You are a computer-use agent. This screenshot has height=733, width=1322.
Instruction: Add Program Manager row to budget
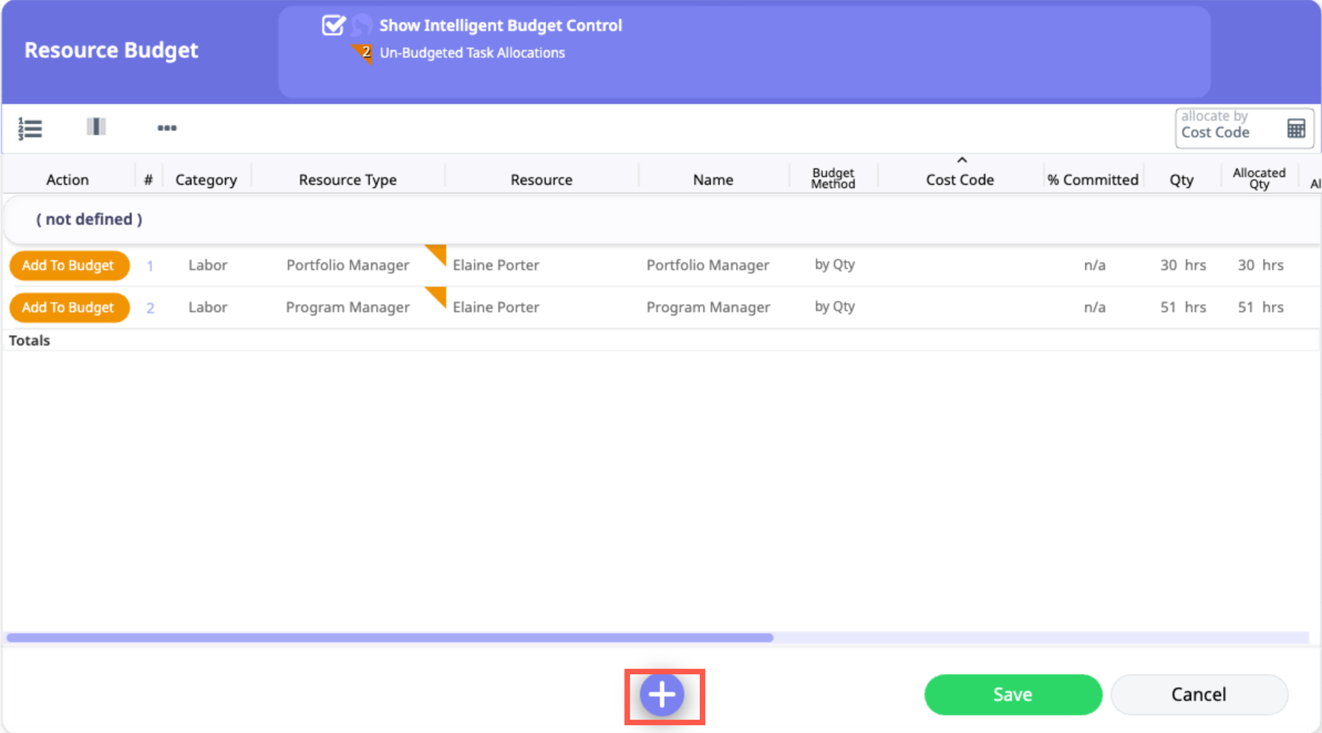pos(69,308)
